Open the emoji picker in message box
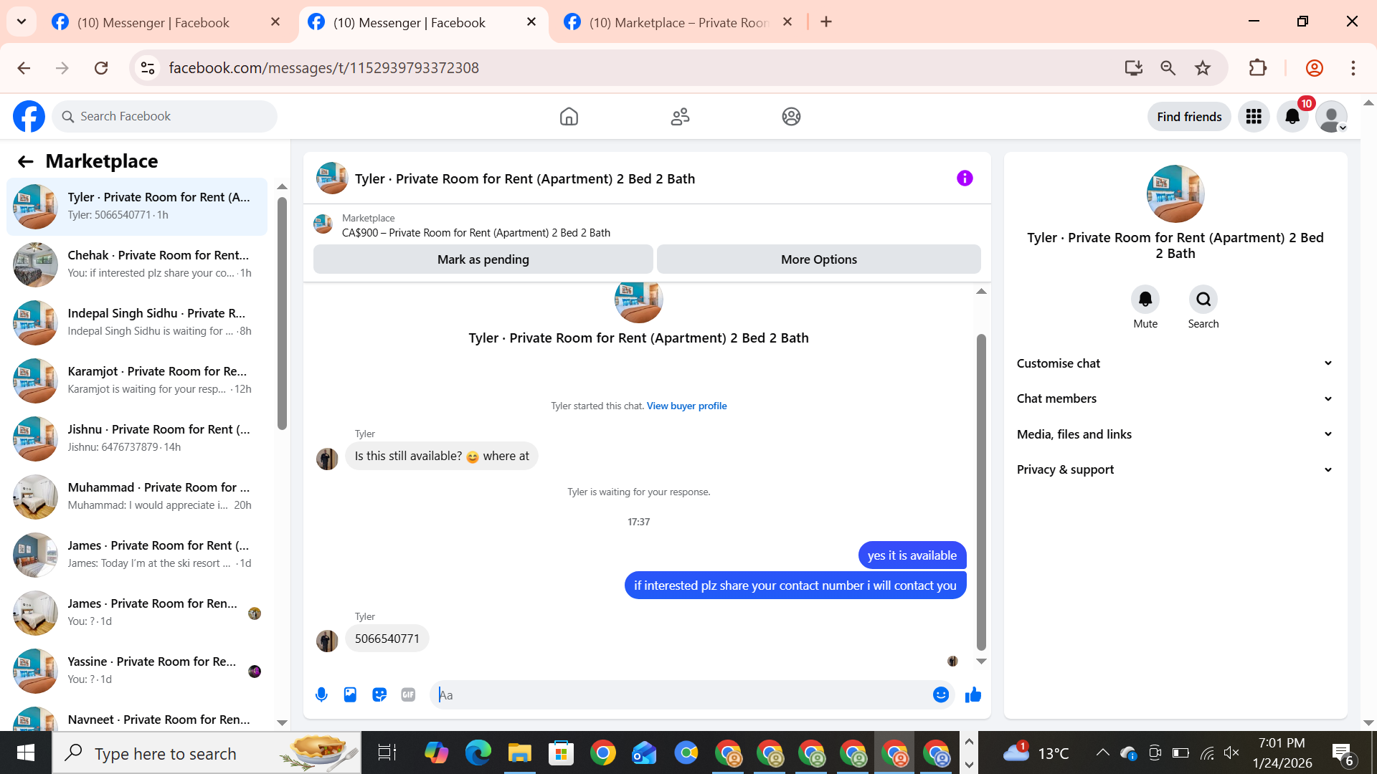 941,694
